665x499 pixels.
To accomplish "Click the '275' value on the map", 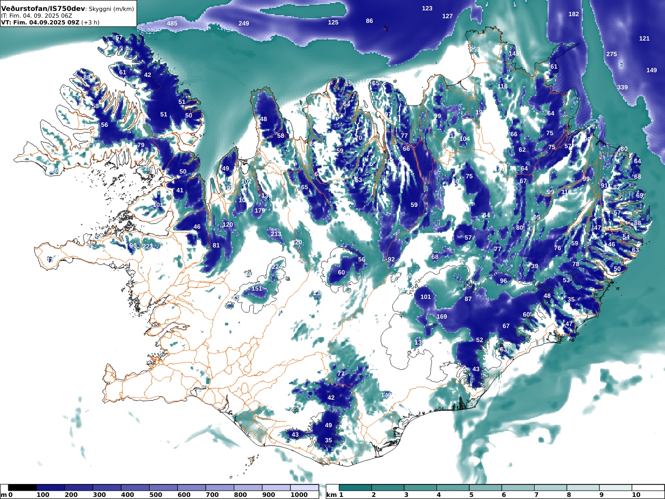I will coord(611,54).
